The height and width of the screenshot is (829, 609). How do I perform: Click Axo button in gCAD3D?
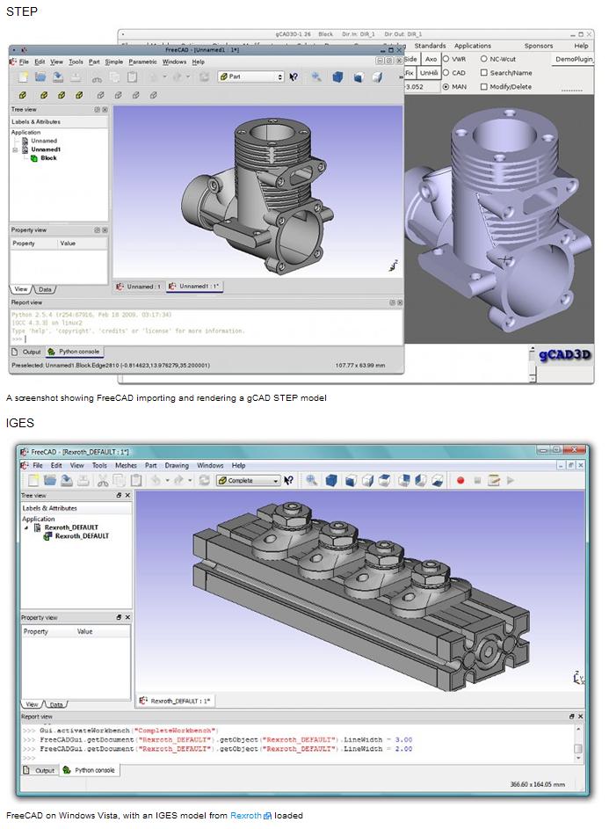431,59
